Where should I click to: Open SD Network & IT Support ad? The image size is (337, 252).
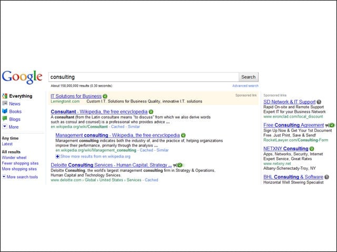pyautogui.click(x=289, y=102)
